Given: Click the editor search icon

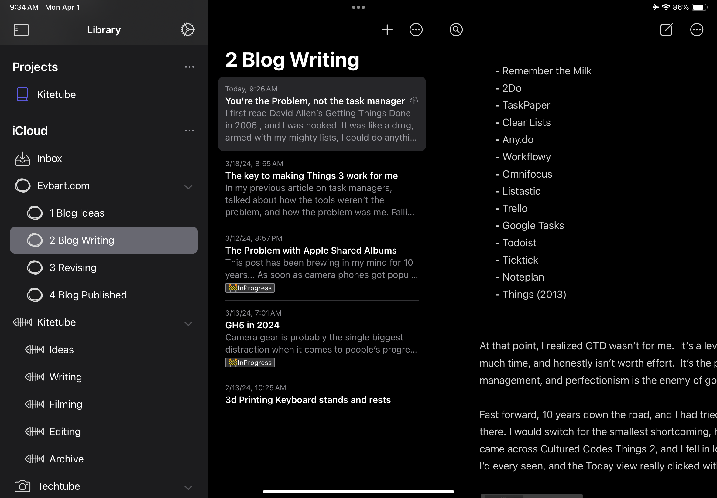Looking at the screenshot, I should [456, 30].
